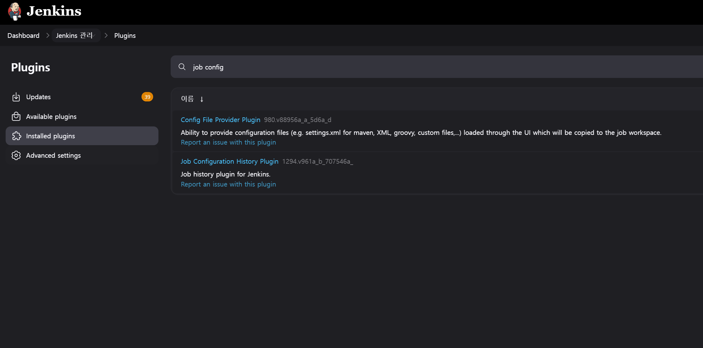Viewport: 703px width, 348px height.
Task: Click the Available plugins shopping bag icon
Action: pyautogui.click(x=16, y=116)
